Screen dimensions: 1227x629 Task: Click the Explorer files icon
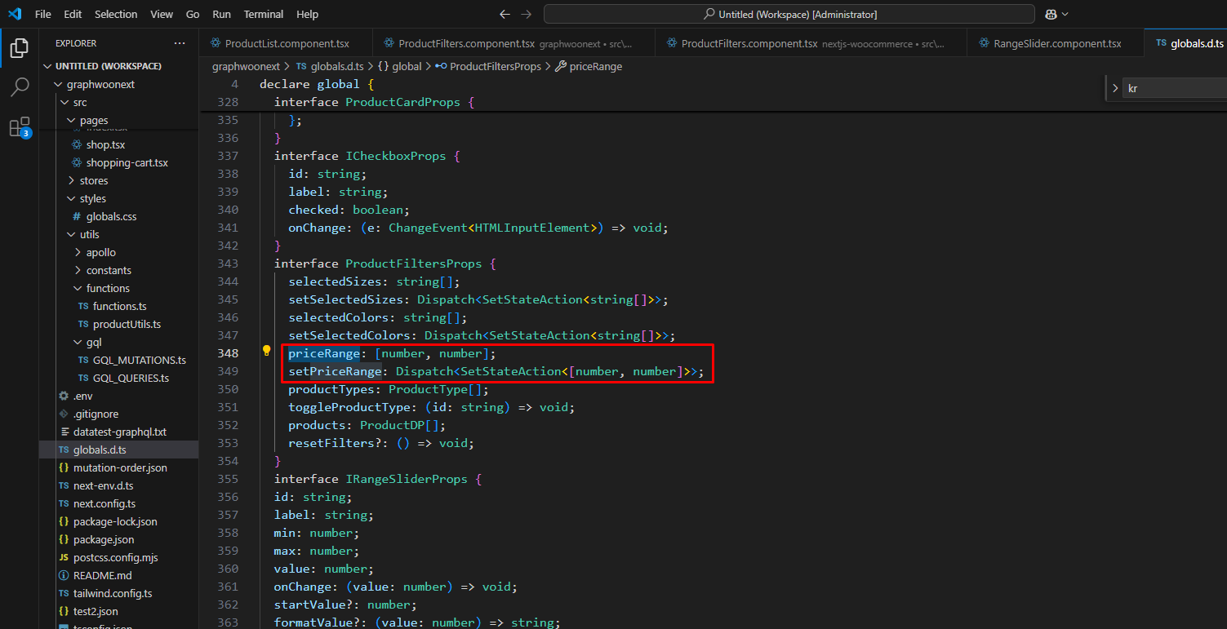20,48
